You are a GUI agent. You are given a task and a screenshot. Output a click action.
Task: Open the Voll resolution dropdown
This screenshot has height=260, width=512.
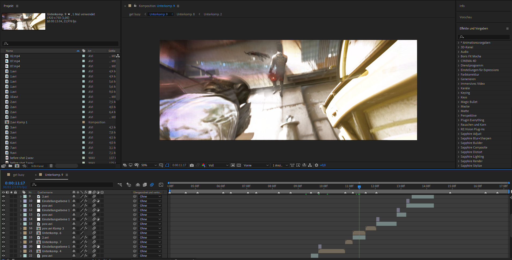click(x=218, y=165)
